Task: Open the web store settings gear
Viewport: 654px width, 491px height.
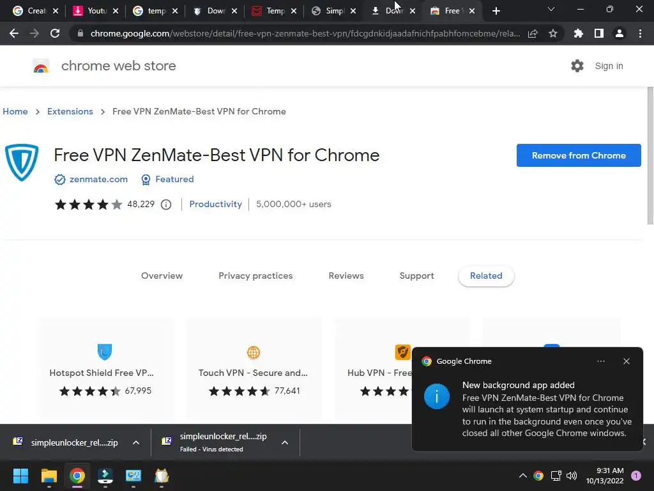Action: [577, 66]
